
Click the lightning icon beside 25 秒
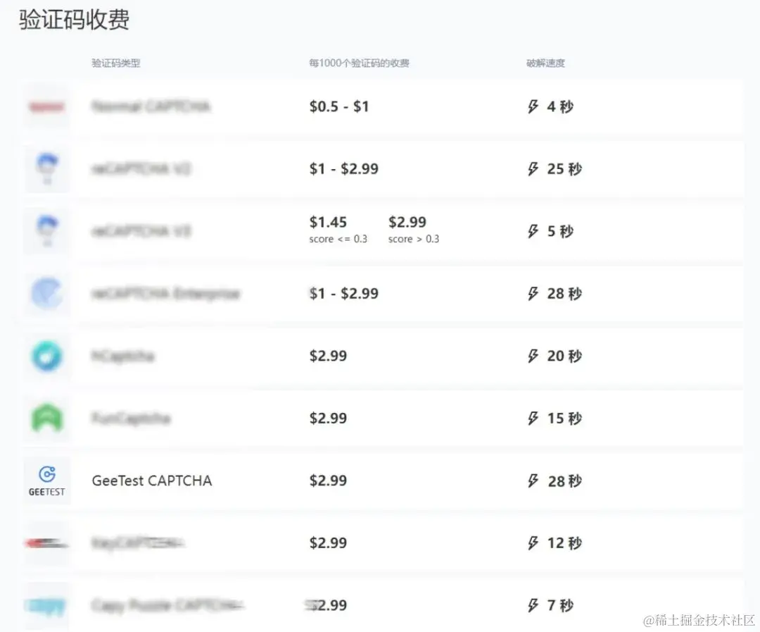coord(533,168)
